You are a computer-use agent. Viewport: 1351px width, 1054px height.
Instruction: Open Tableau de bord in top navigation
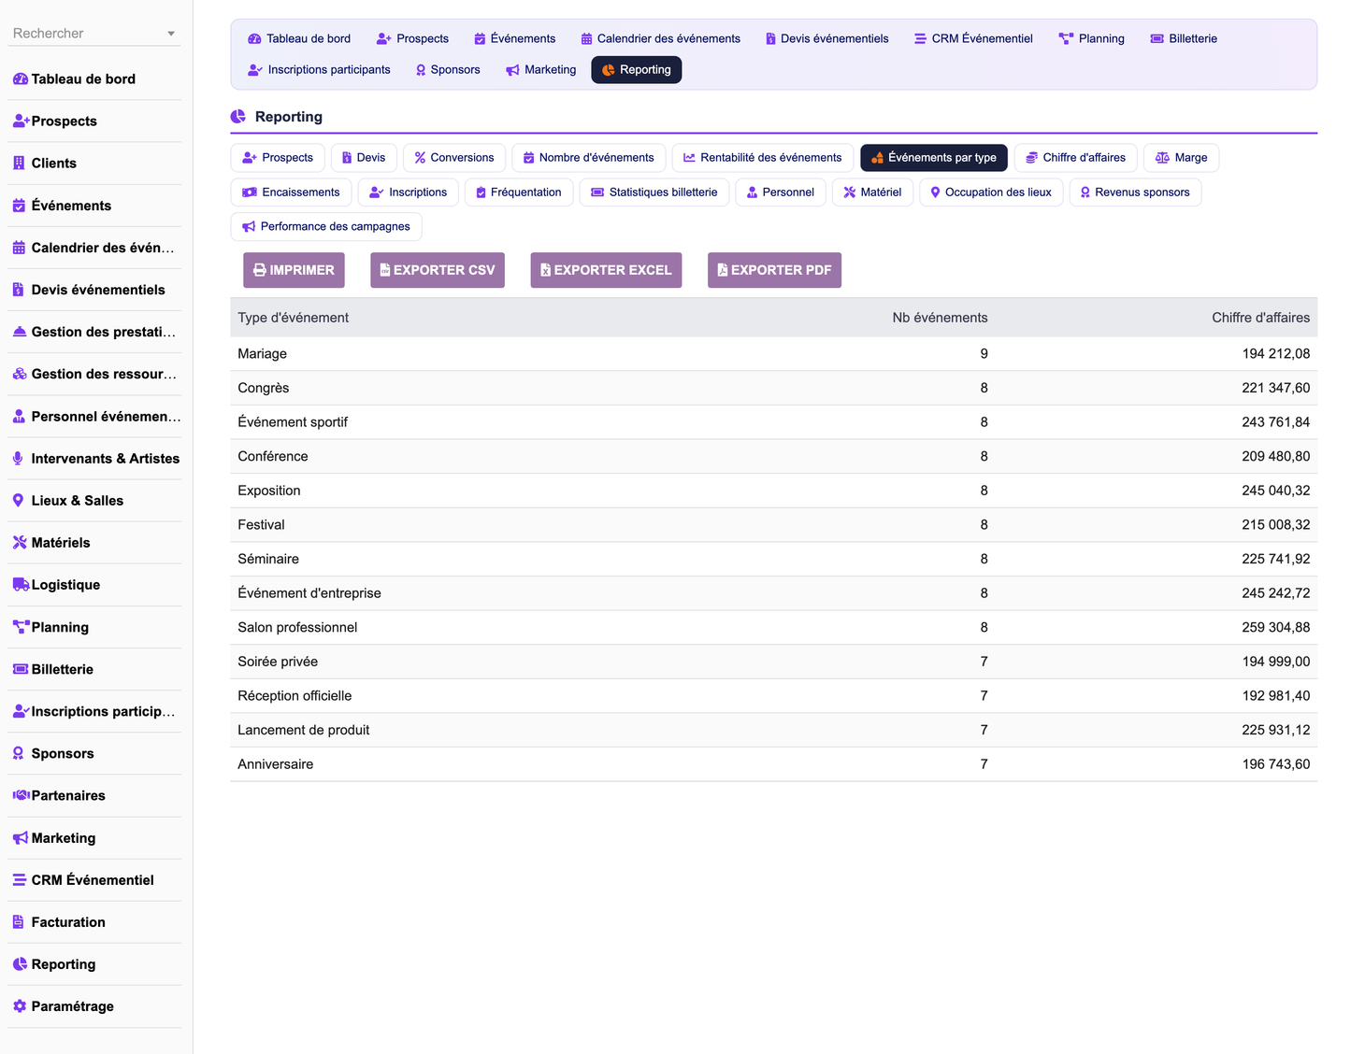(299, 38)
